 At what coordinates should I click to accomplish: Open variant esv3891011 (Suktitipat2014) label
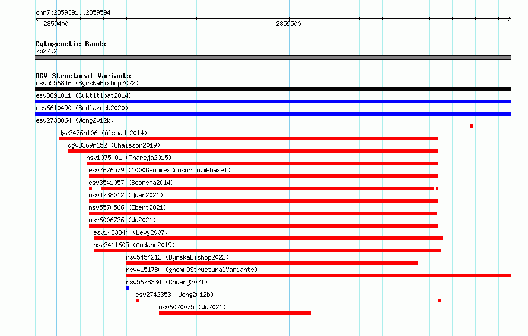pos(84,95)
